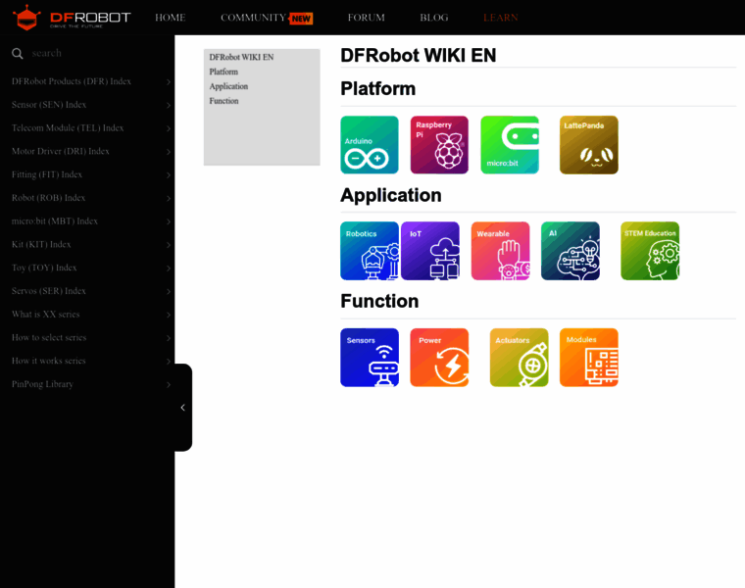Image resolution: width=745 pixels, height=588 pixels.
Task: Expand Telecom Module (TEL) Index chevron
Action: [169, 128]
